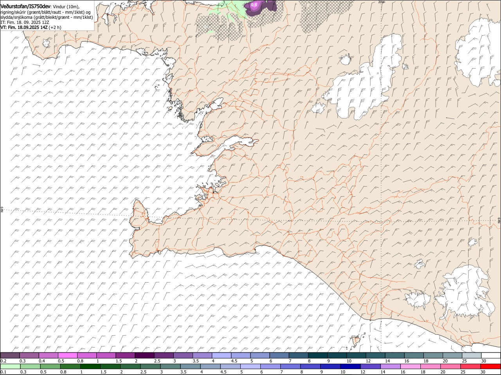Click the 'rigning/skúrir' legend description line
The image size is (501, 375).
pos(45,12)
